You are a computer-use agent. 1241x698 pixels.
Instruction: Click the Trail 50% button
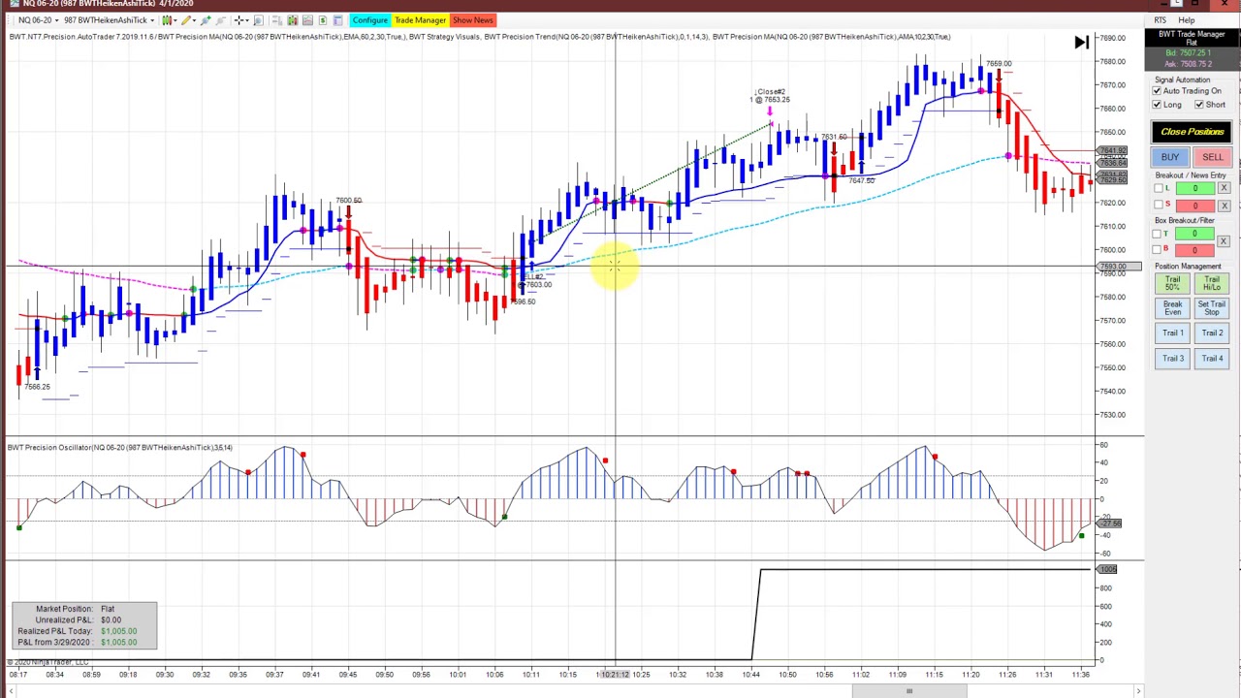pos(1172,283)
